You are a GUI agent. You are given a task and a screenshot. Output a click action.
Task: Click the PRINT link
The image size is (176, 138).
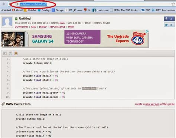pyautogui.click(x=71, y=27)
